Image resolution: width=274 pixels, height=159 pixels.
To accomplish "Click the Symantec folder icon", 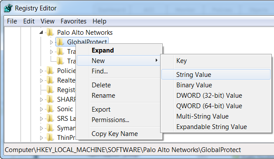I will pyautogui.click(x=50, y=128).
